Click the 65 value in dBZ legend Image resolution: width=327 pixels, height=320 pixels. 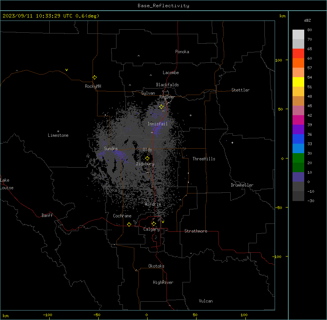[310, 49]
